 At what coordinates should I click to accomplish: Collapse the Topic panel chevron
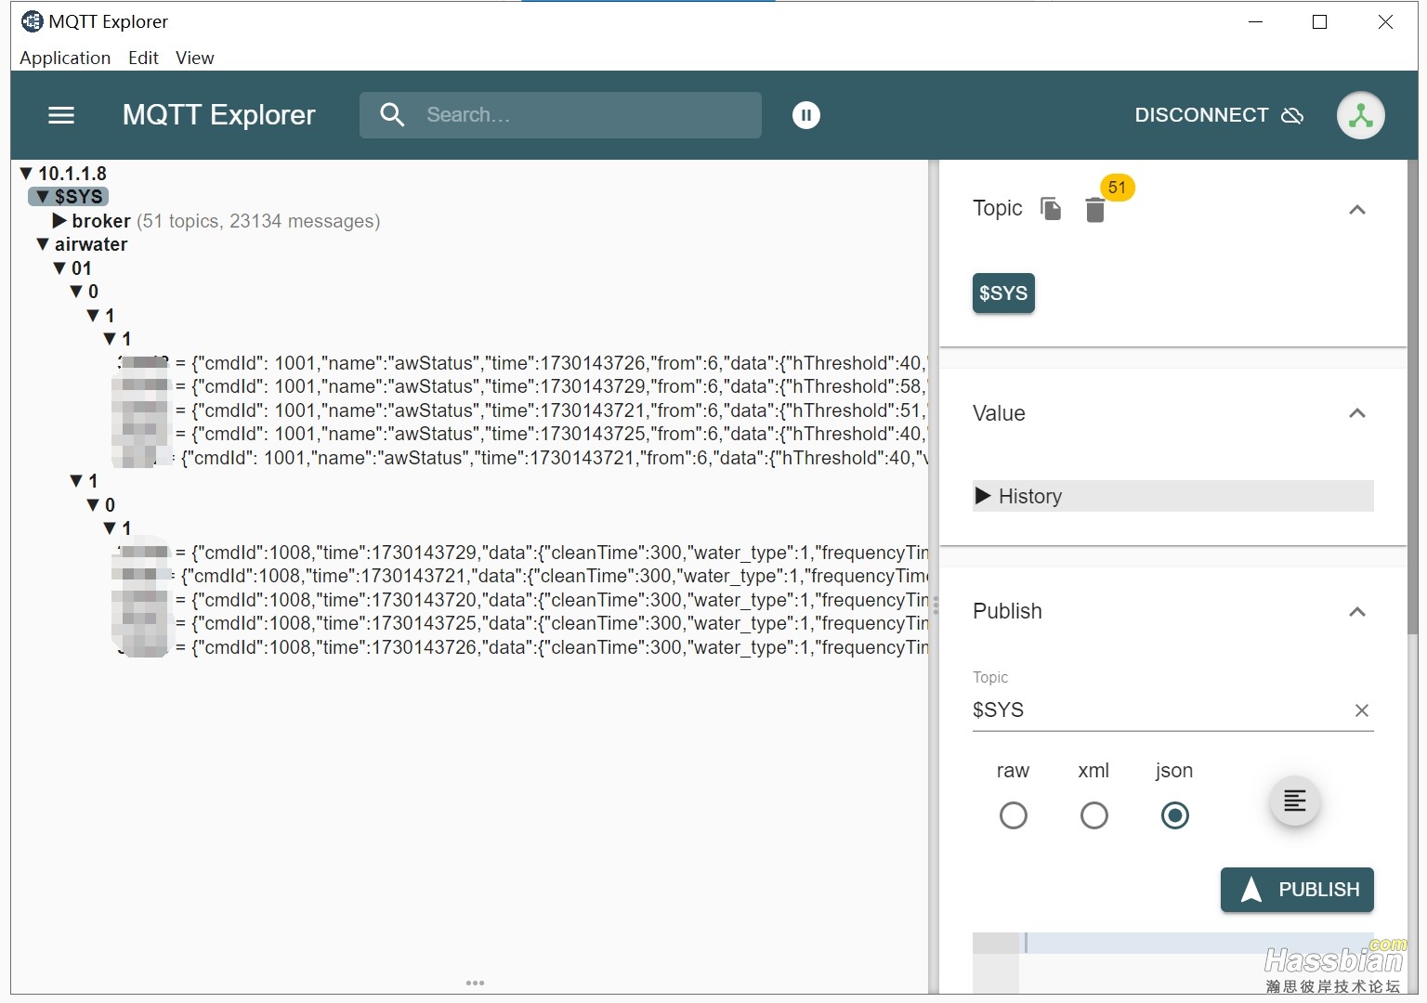pyautogui.click(x=1357, y=210)
